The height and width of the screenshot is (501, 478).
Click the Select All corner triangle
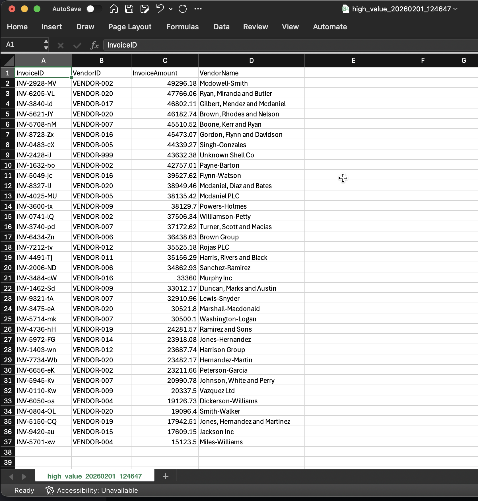pos(9,61)
